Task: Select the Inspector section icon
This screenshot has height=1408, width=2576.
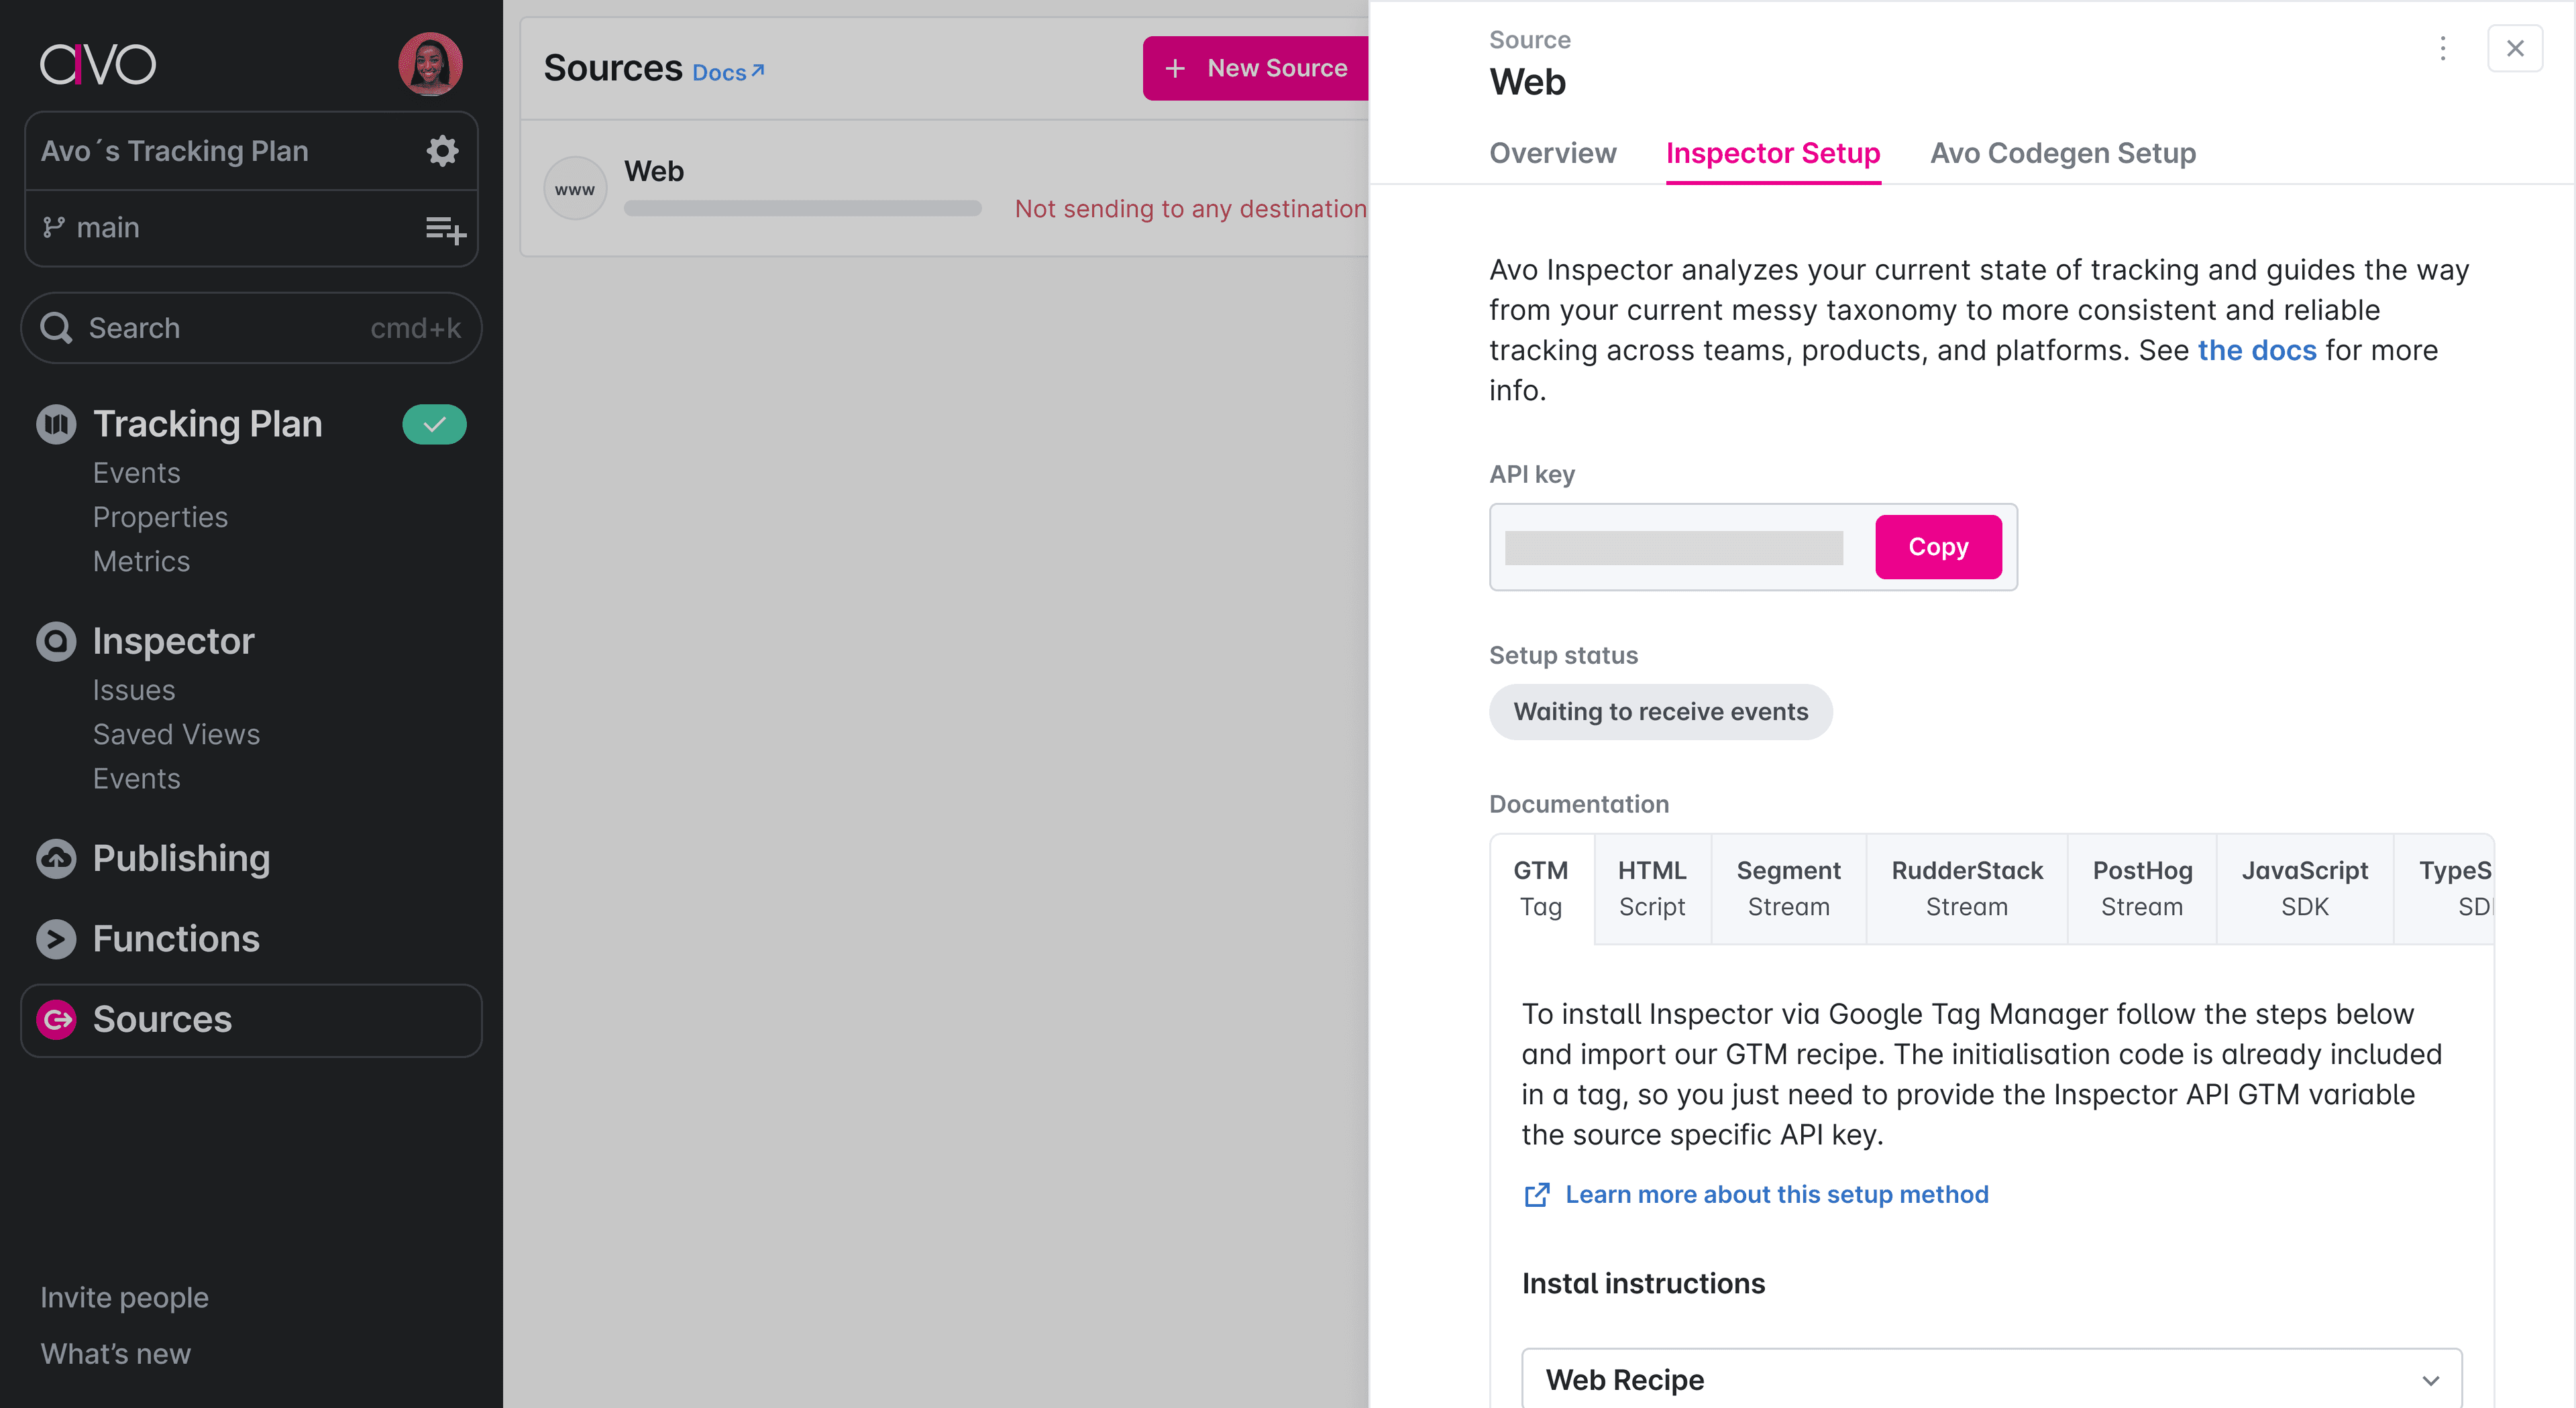Action: point(55,640)
